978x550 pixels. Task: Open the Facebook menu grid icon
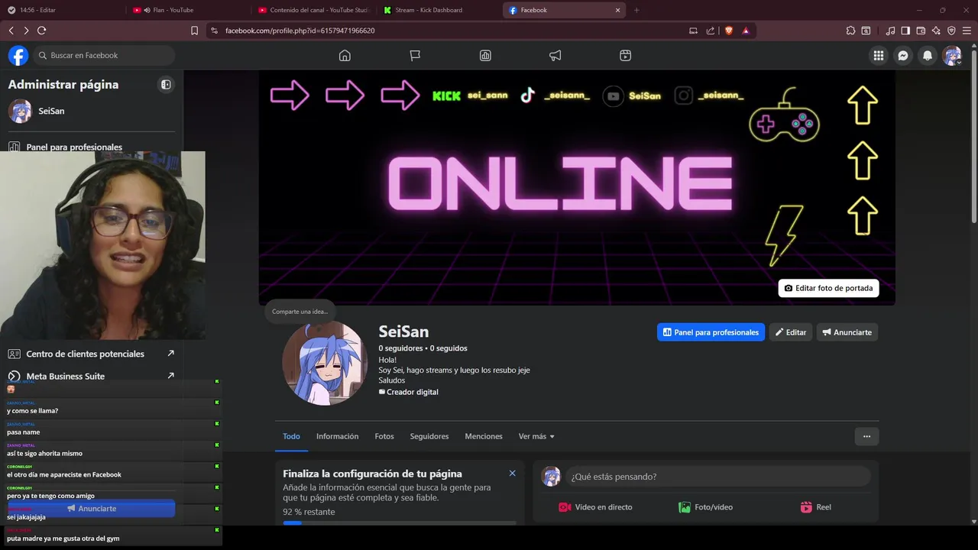879,56
